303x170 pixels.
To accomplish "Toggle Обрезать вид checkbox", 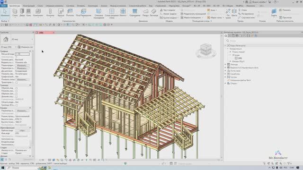I will click(x=17, y=88).
